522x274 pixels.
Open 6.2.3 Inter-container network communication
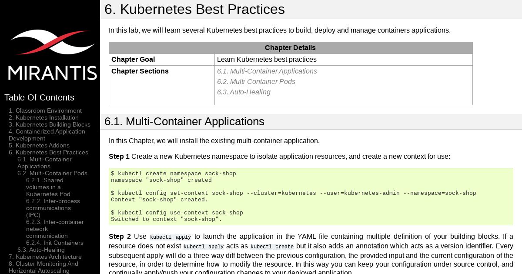55,229
